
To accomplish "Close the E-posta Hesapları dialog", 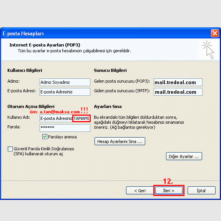I will coord(215,33).
